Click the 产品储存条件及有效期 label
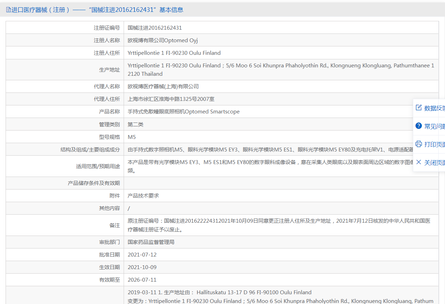 tap(94, 183)
